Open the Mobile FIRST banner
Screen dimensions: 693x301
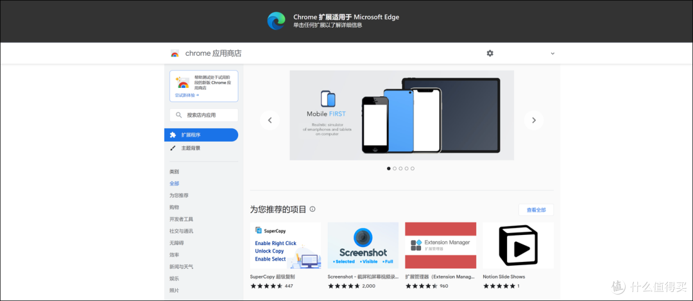(x=402, y=116)
